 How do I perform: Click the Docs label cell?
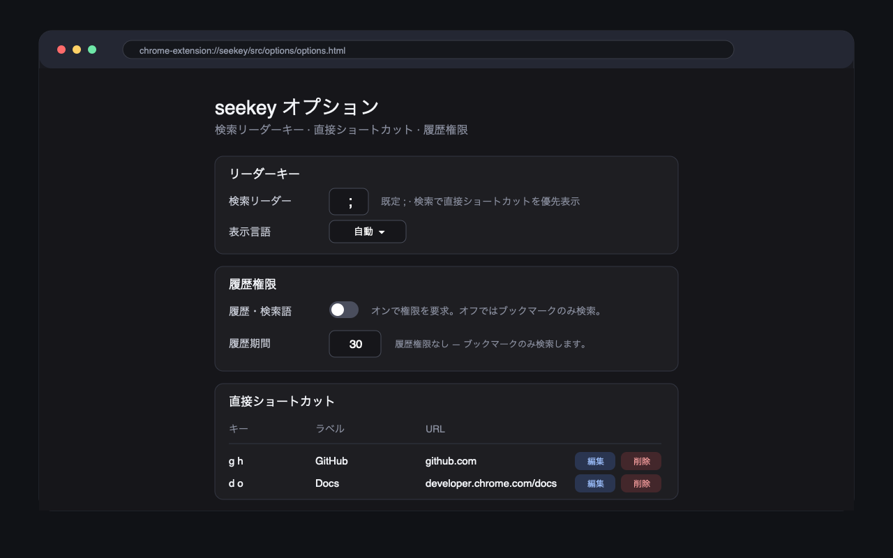[327, 483]
